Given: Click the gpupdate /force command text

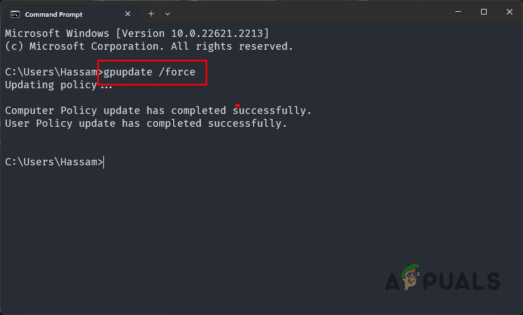Looking at the screenshot, I should click(x=149, y=73).
